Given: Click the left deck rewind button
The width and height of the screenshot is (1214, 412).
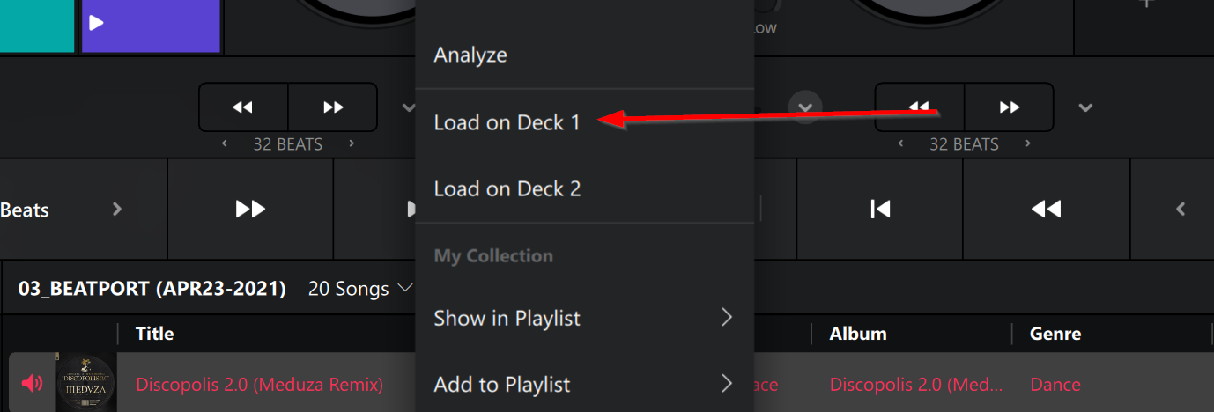Looking at the screenshot, I should (x=243, y=107).
